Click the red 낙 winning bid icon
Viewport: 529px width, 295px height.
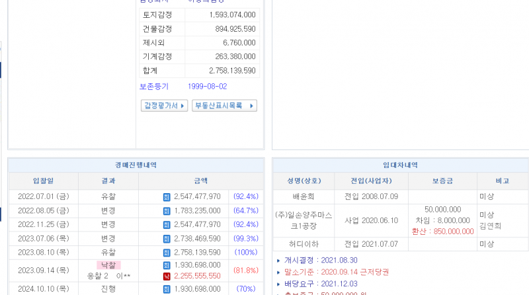[x=167, y=275]
